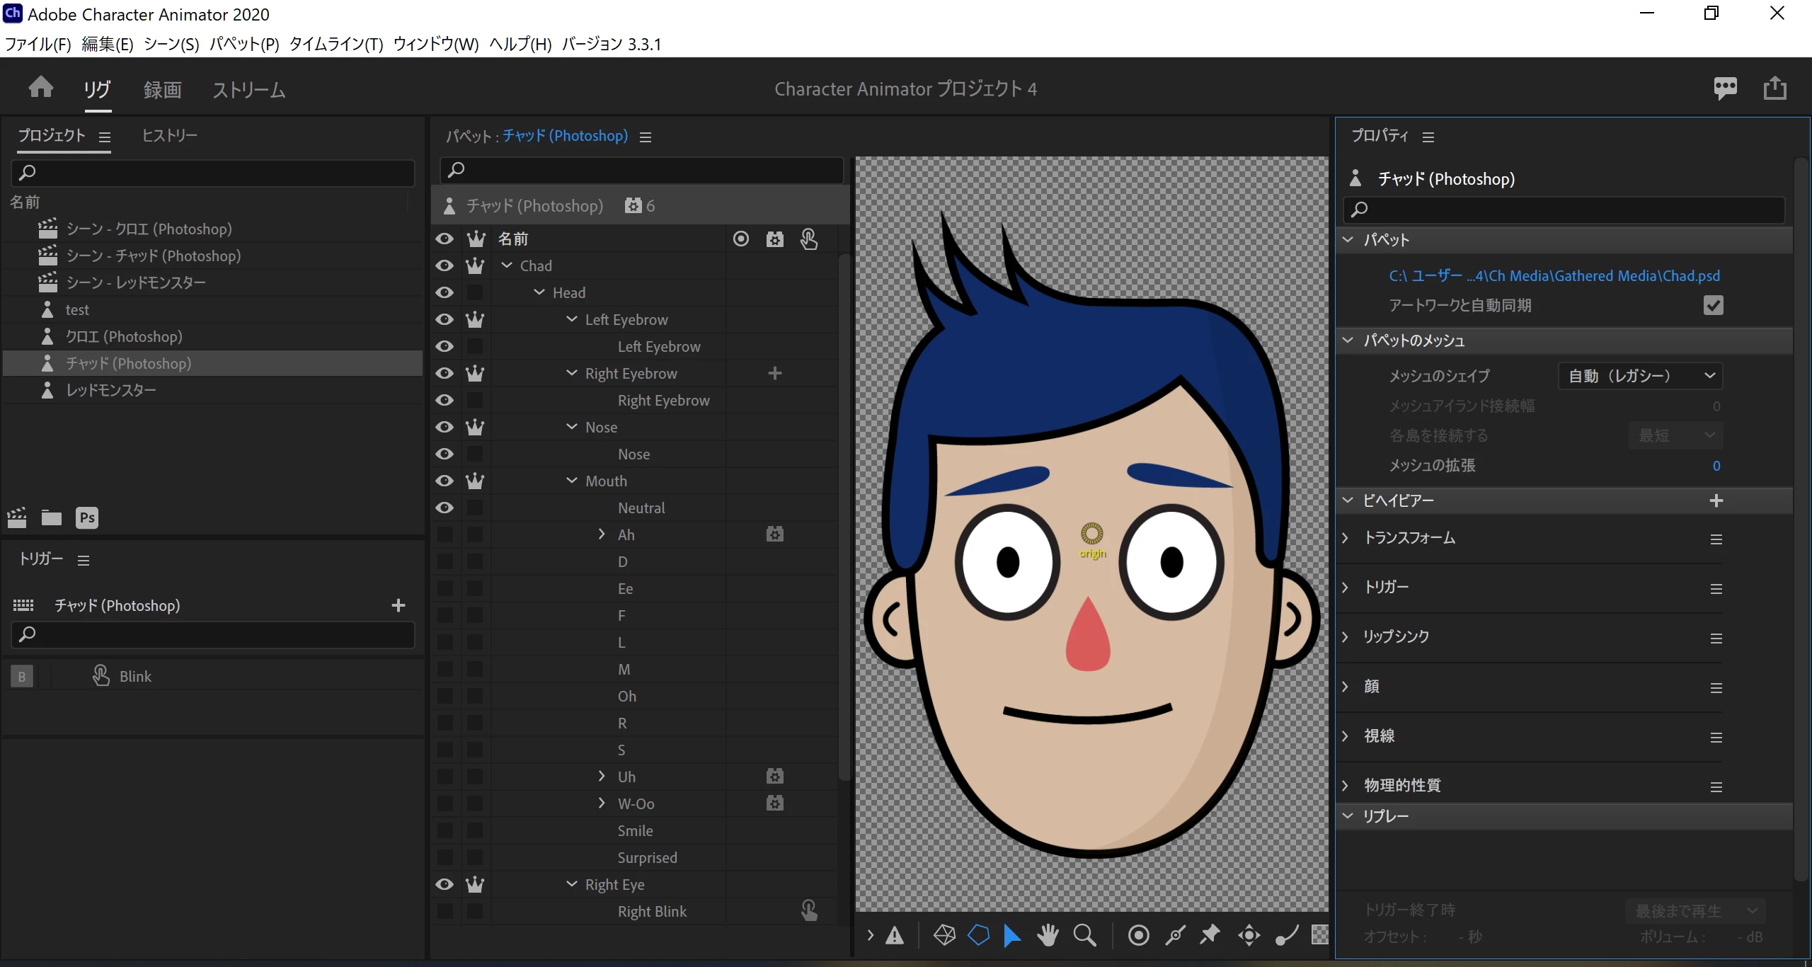The width and height of the screenshot is (1812, 967).
Task: Show the Smile mouth layer
Action: click(445, 830)
